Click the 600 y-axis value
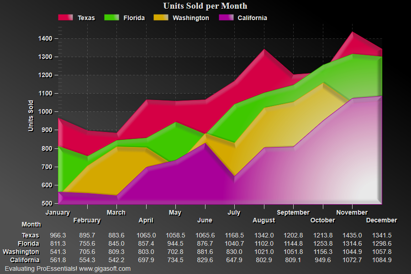 point(47,185)
